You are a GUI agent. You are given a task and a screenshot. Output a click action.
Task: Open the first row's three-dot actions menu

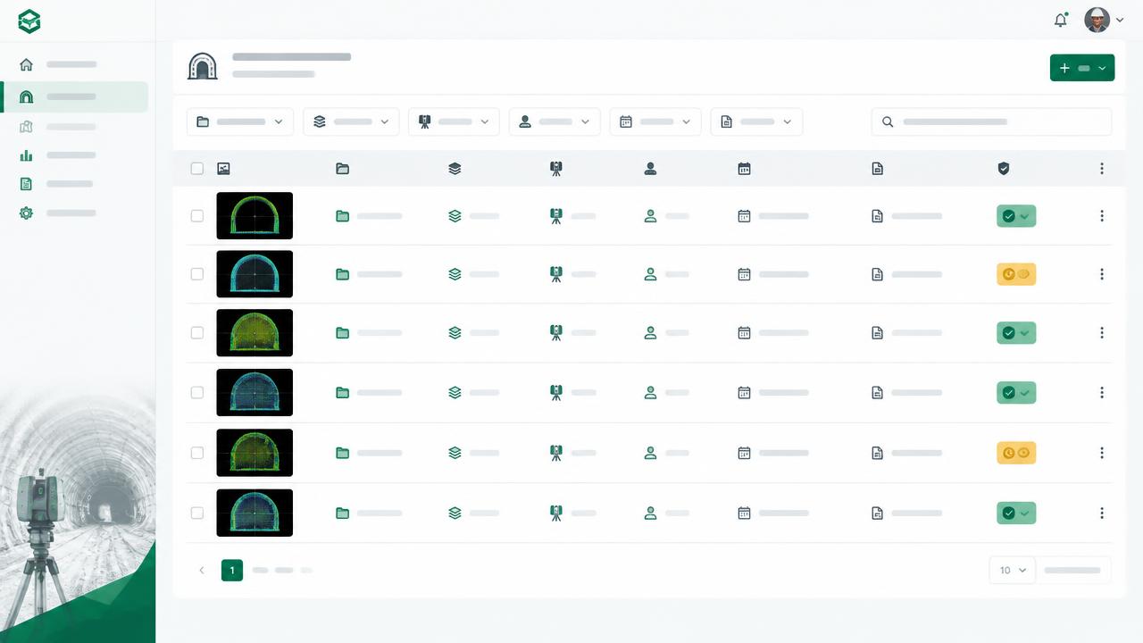(1102, 215)
